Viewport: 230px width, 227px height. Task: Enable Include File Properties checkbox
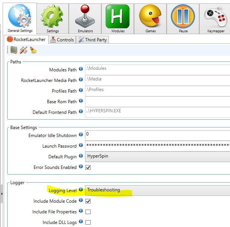(x=88, y=212)
